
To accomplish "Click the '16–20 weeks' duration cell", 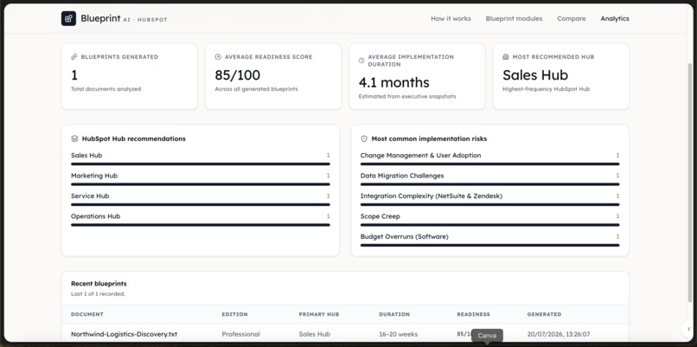I will tap(399, 334).
